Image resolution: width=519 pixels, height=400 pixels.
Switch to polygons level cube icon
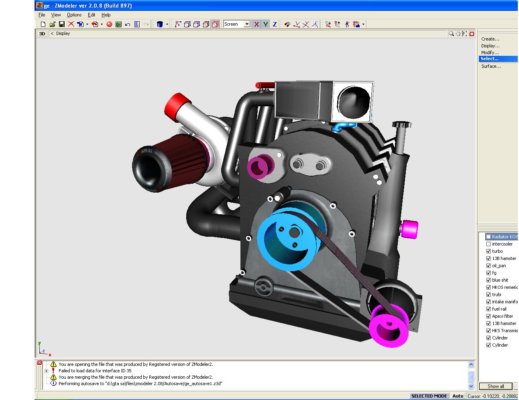point(206,24)
